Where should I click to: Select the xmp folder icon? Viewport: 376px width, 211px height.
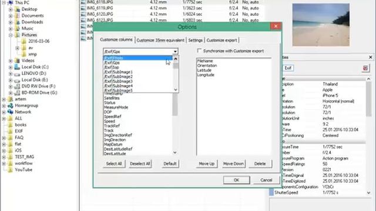pyautogui.click(x=24, y=54)
